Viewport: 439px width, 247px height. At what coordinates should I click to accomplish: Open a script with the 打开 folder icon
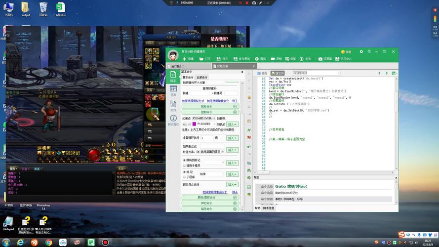[201, 59]
